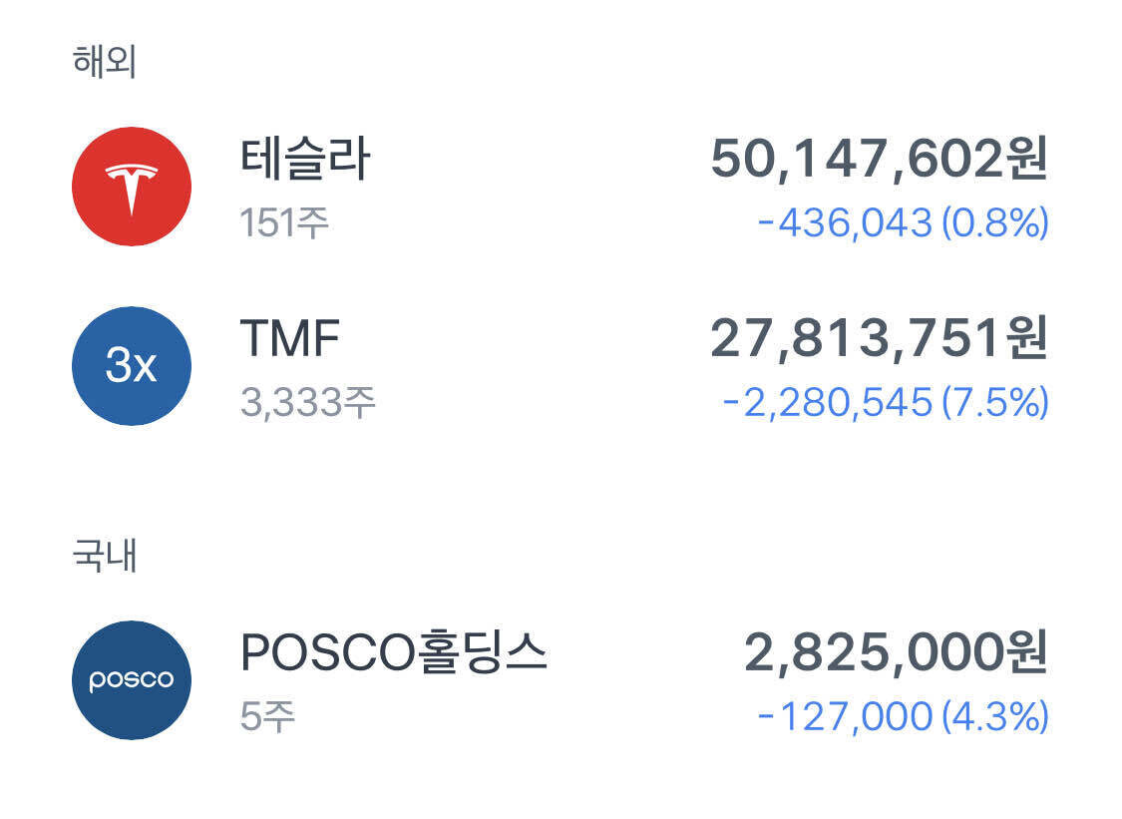Click the red Tesla logo icon
Screen dimensions: 1122x819
132,187
